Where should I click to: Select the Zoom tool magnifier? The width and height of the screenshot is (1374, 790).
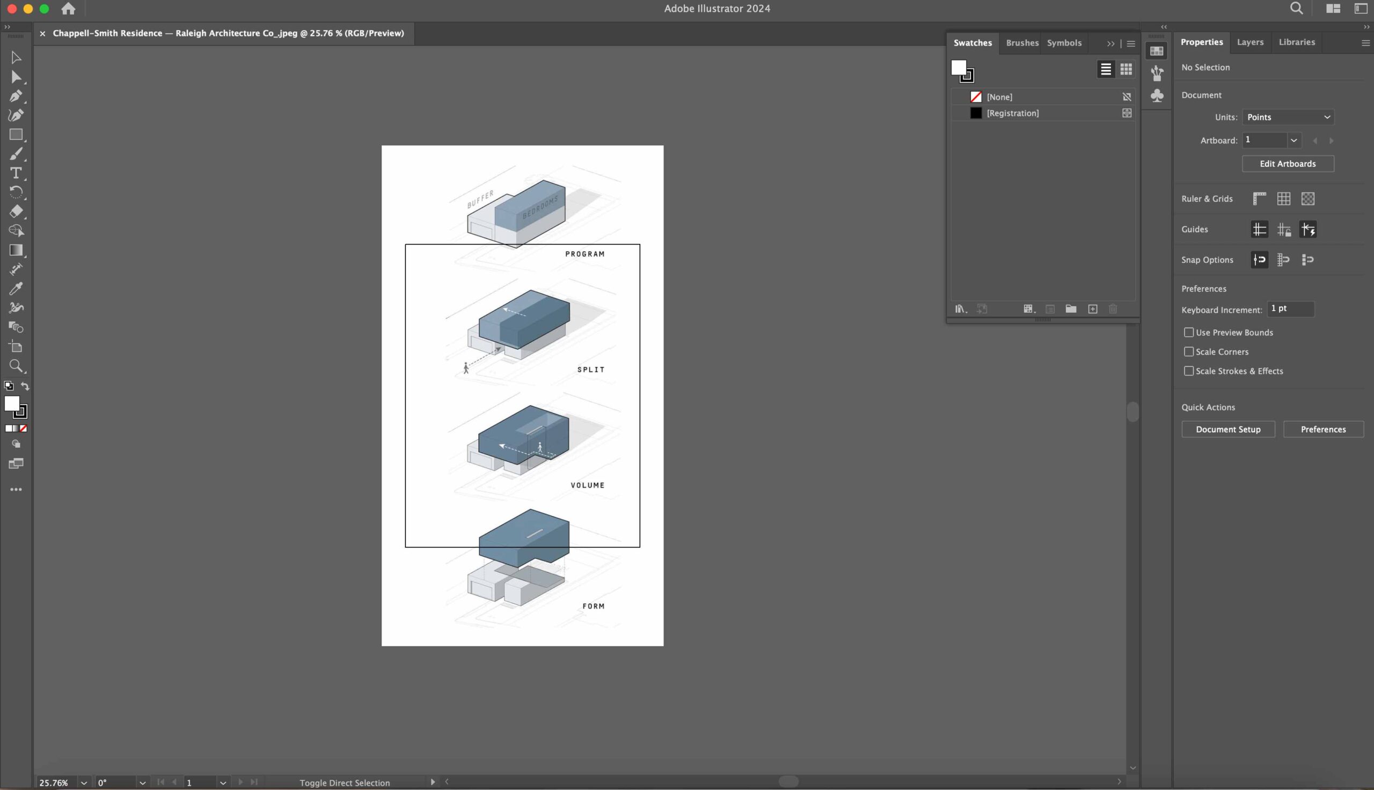point(16,366)
